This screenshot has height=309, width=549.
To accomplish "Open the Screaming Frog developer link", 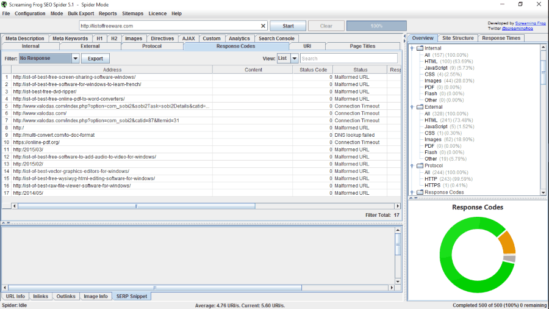I will 530,23.
